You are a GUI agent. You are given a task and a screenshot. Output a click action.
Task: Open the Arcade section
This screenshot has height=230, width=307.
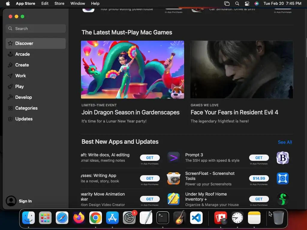click(36, 54)
